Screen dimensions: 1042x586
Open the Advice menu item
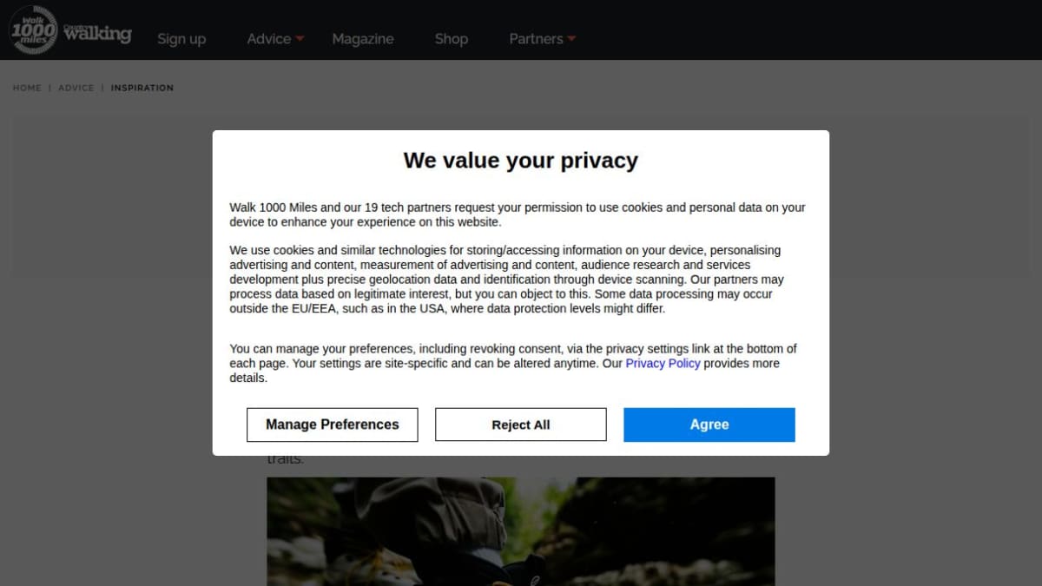(x=268, y=39)
